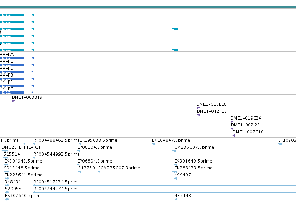Click the purple DME1-003B19 span line

(x=154, y=101)
